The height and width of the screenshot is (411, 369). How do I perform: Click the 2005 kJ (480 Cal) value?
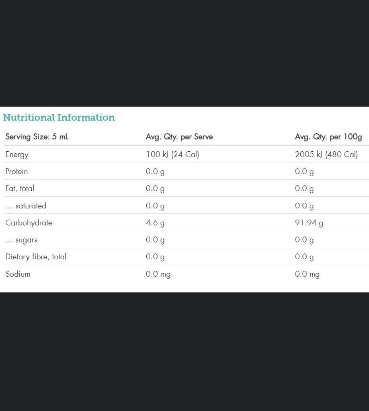[326, 154]
